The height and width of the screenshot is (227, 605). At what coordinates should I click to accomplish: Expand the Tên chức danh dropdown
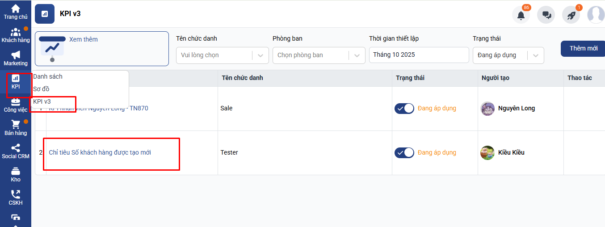(222, 55)
